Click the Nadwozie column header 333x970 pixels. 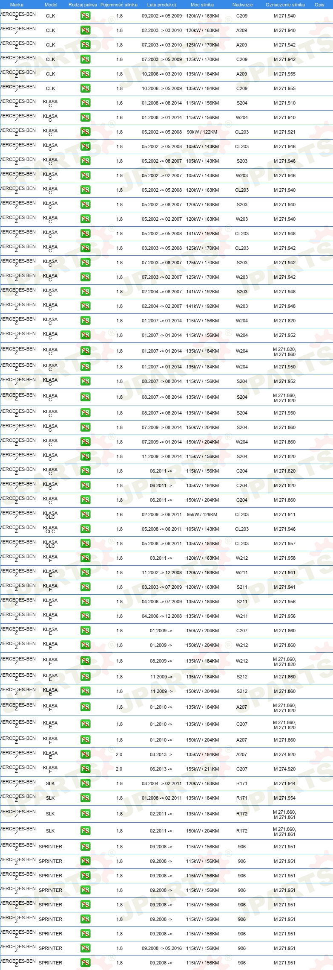point(242,5)
